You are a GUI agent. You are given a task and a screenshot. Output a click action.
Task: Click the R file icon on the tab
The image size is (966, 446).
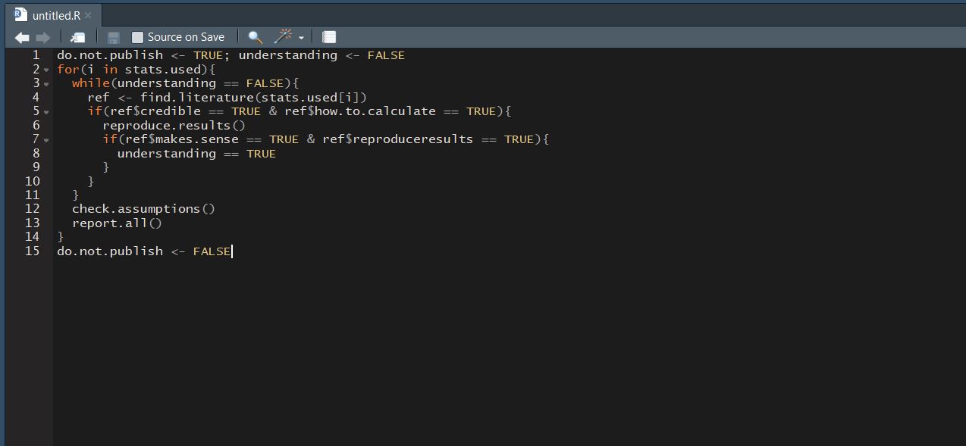pos(20,14)
